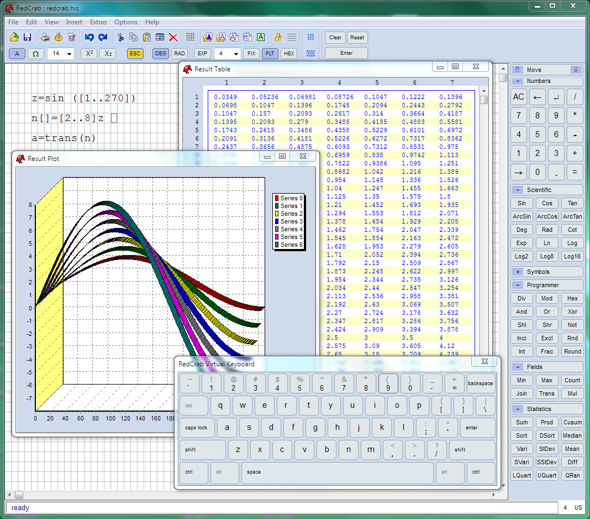The image size is (590, 519).
Task: Click the right arrow key on keypad
Action: pyautogui.click(x=519, y=172)
